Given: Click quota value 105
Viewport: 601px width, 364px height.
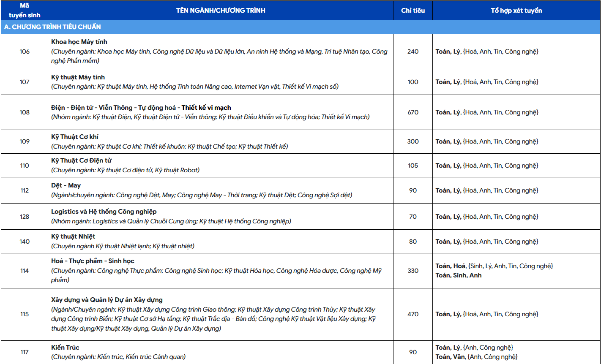Looking at the screenshot, I should click(413, 166).
